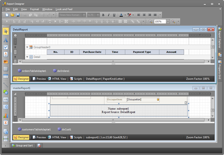Click the Open folder icon
Image resolution: width=224 pixels, height=155 pixels.
pyautogui.click(x=13, y=15)
